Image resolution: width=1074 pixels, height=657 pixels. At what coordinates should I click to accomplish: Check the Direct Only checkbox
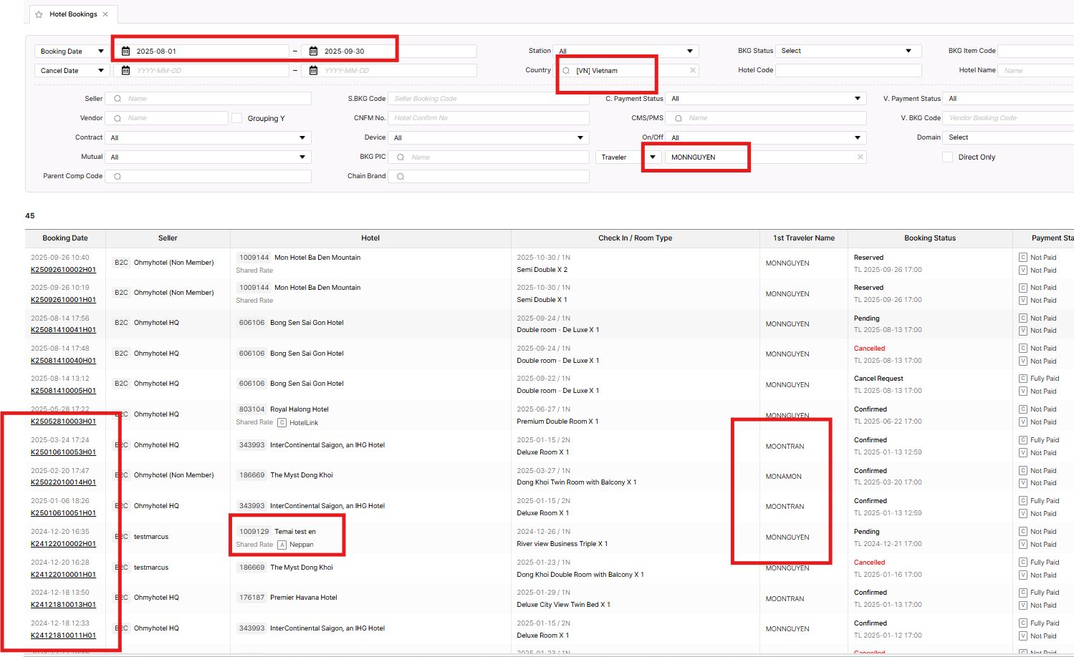point(947,157)
